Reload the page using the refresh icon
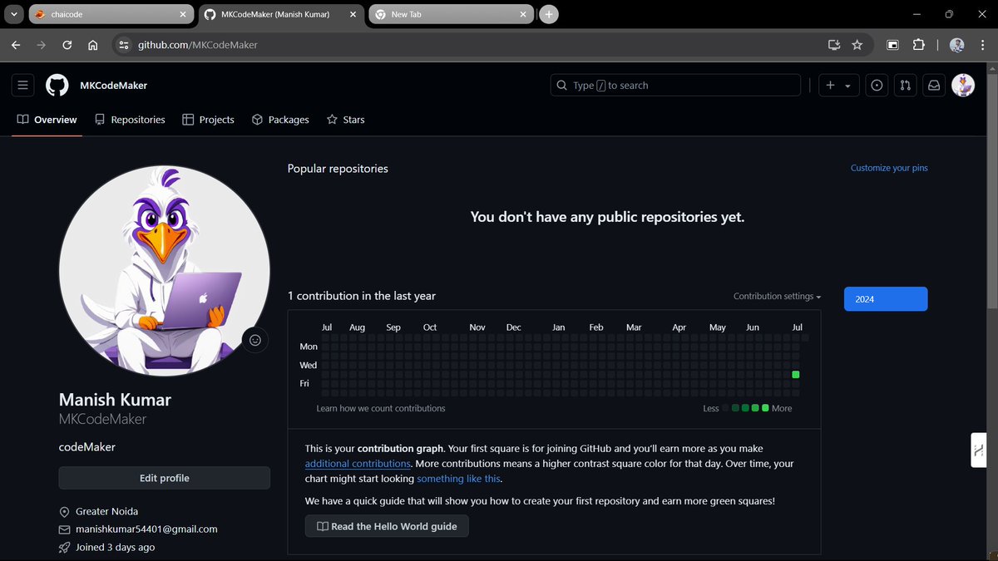 click(x=67, y=45)
